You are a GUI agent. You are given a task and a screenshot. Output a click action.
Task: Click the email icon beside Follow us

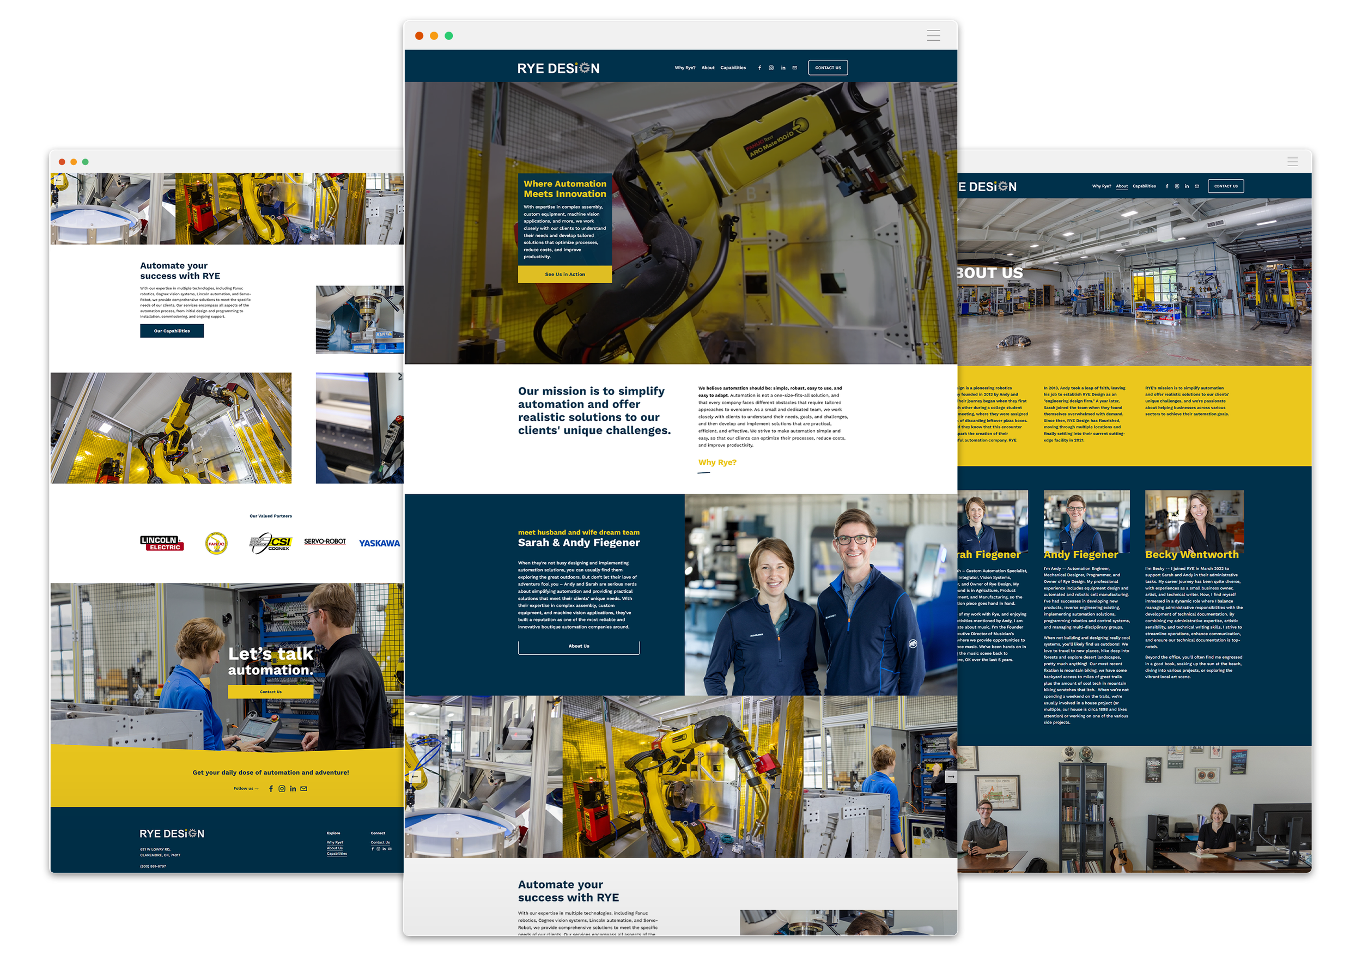(304, 788)
